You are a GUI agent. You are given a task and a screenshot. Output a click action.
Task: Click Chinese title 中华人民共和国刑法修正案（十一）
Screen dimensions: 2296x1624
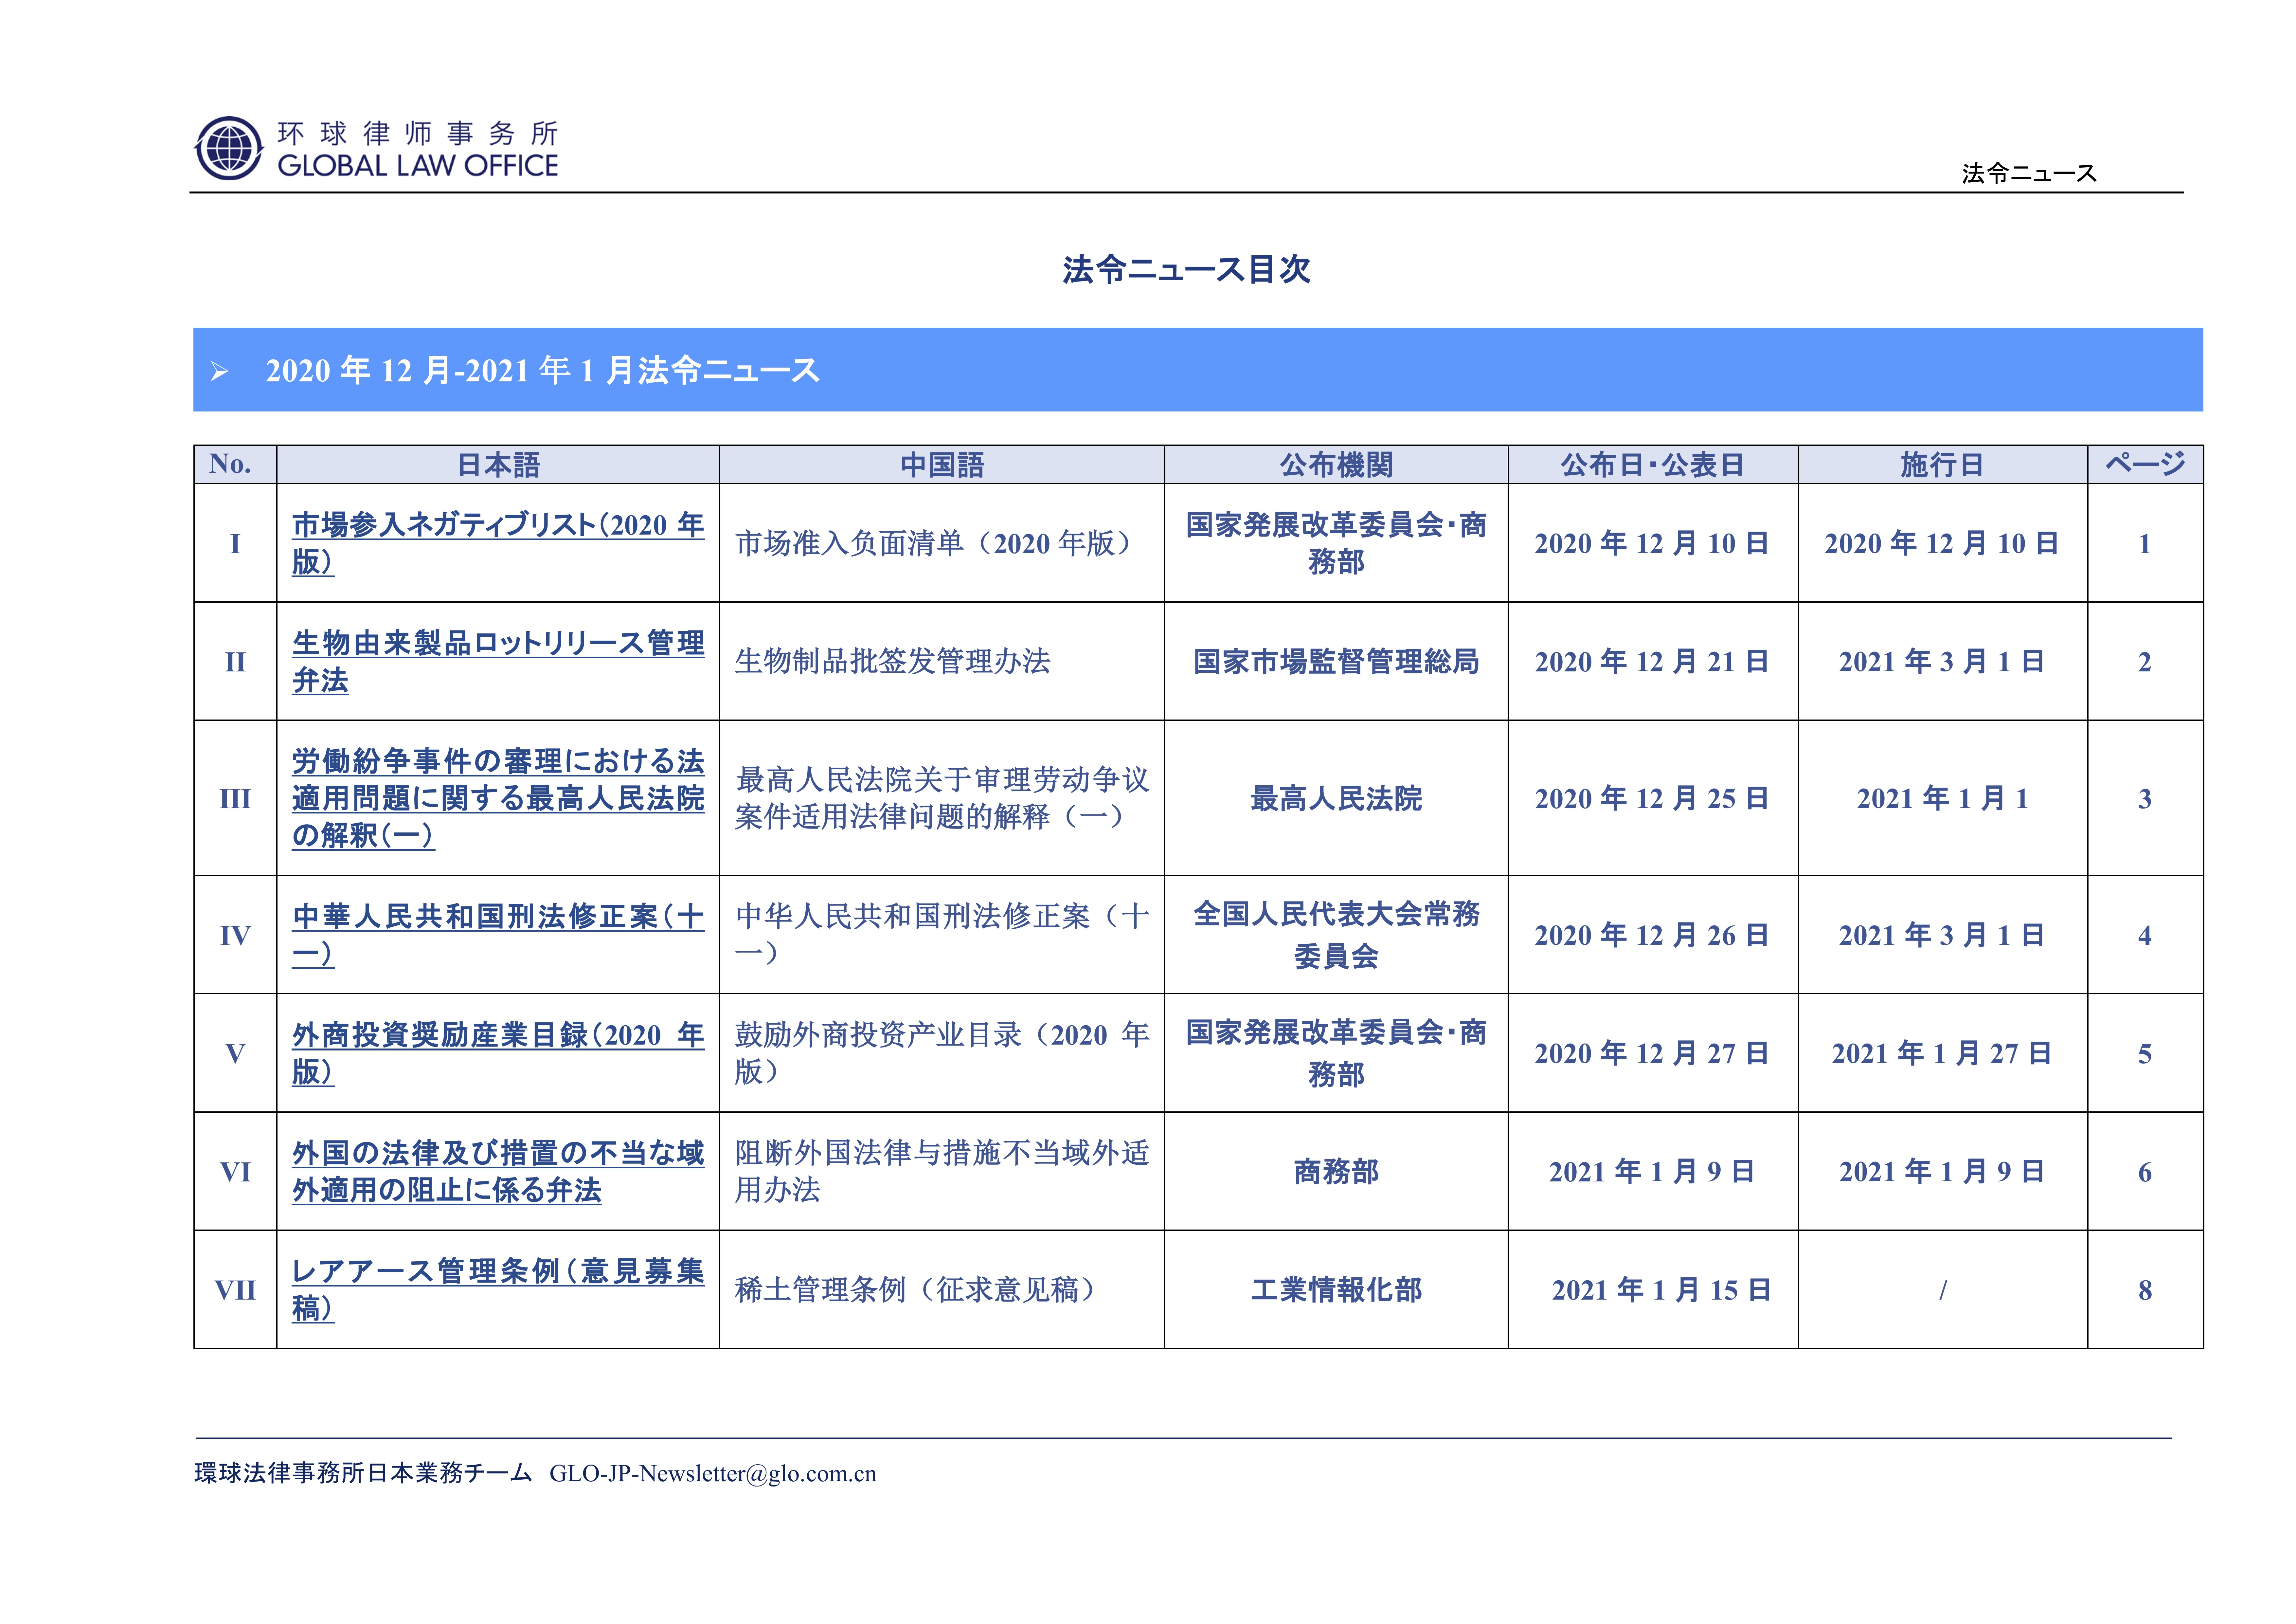[x=942, y=935]
